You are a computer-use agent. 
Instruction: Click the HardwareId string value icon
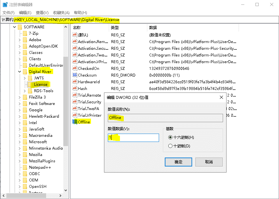(75, 82)
